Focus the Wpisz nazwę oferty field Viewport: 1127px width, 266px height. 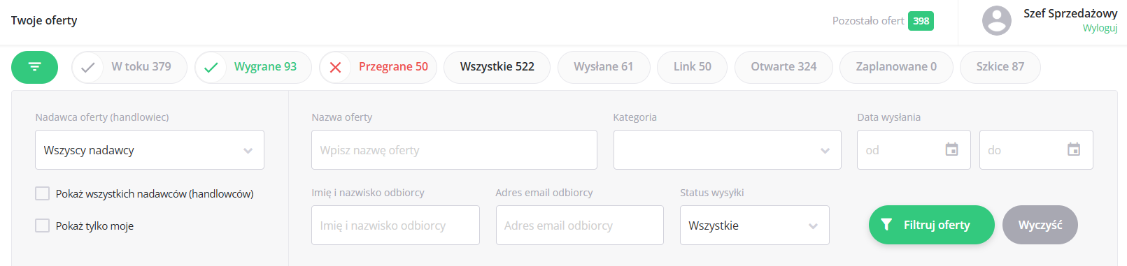[454, 149]
